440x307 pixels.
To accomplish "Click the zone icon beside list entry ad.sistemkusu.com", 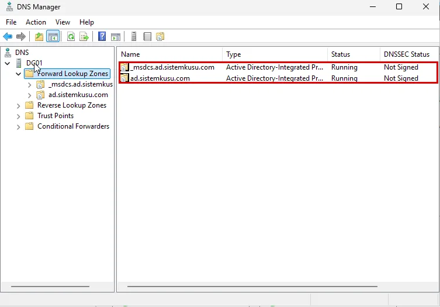I will [x=124, y=78].
